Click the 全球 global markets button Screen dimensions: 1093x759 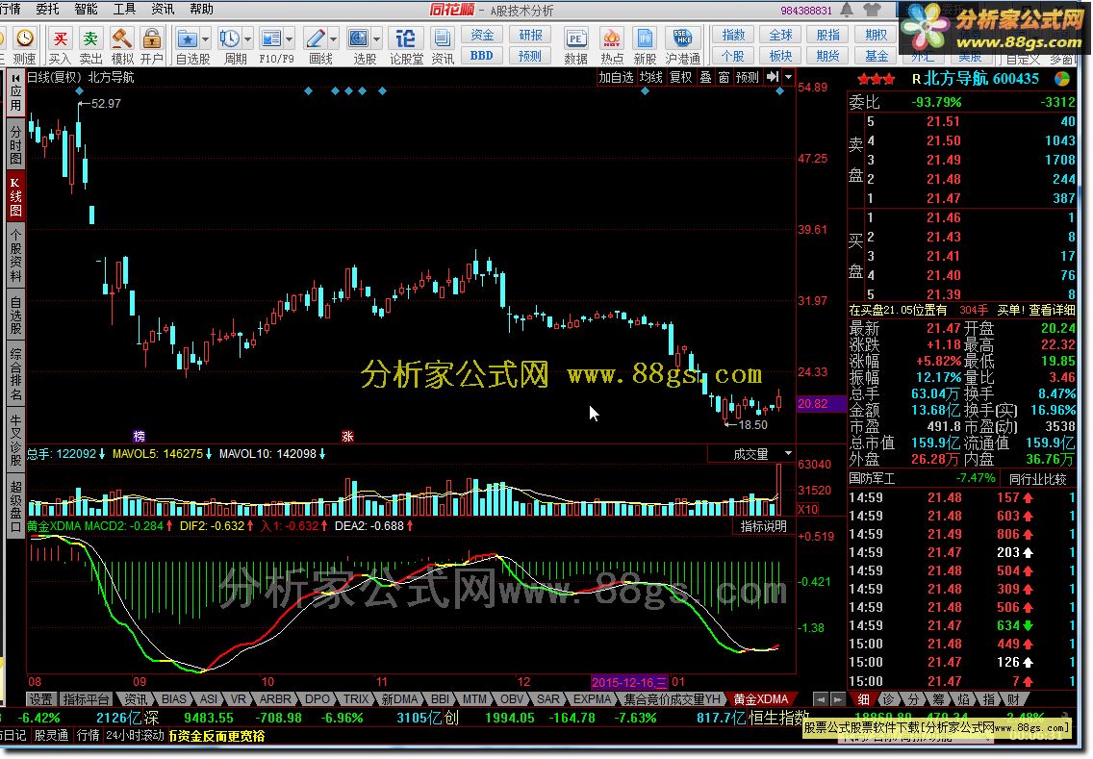[780, 35]
